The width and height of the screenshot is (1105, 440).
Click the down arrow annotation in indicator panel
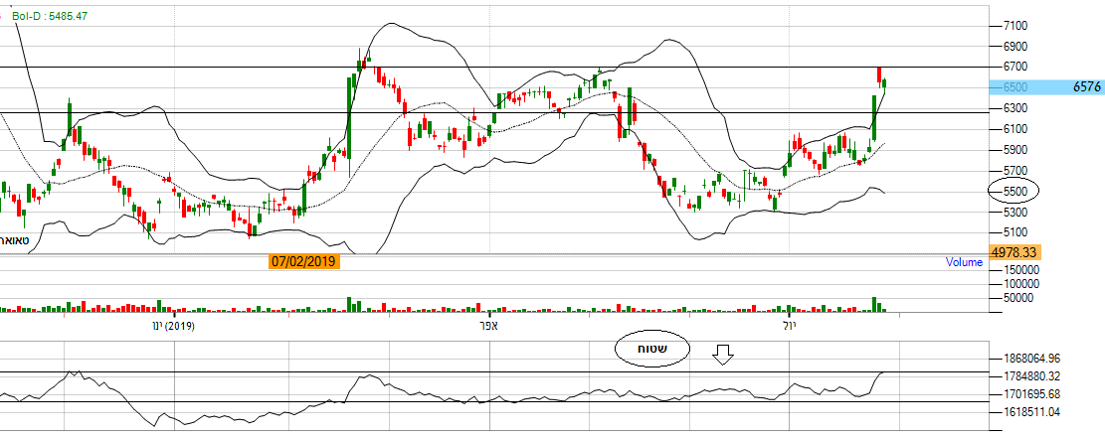[723, 355]
